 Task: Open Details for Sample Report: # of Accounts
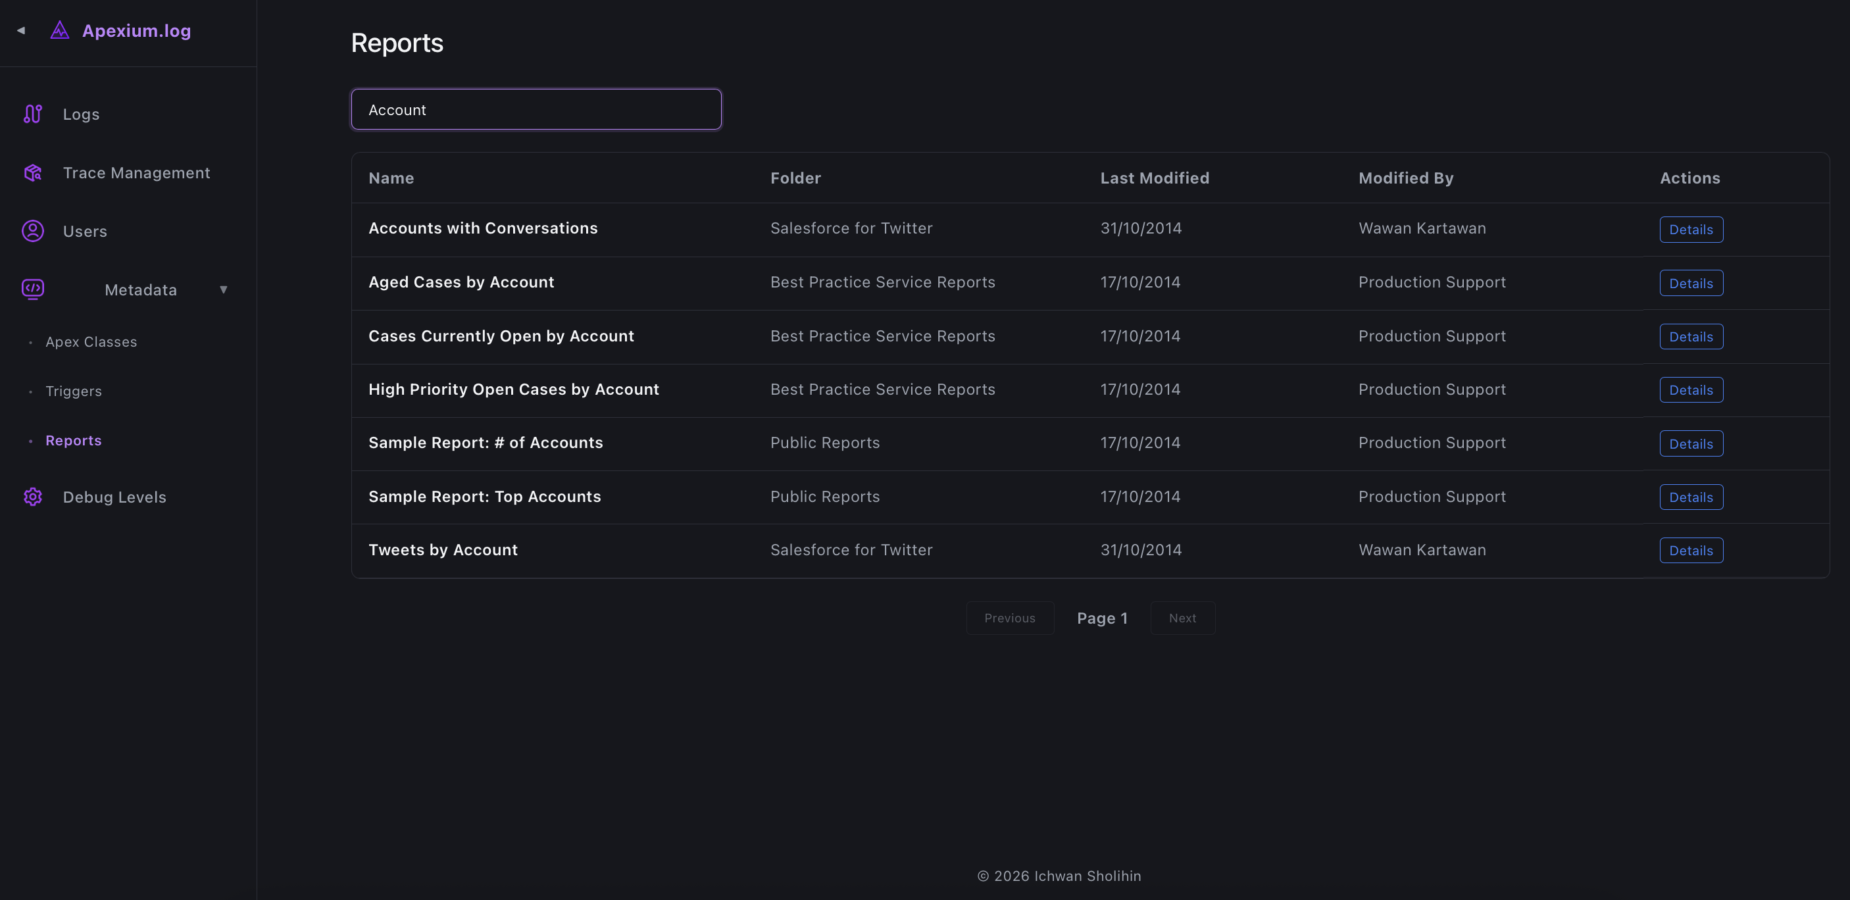[x=1691, y=443]
